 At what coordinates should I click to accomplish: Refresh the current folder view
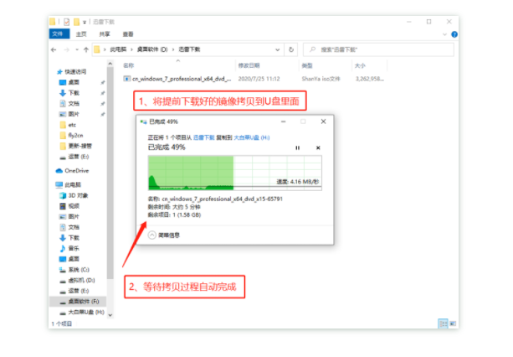click(293, 50)
